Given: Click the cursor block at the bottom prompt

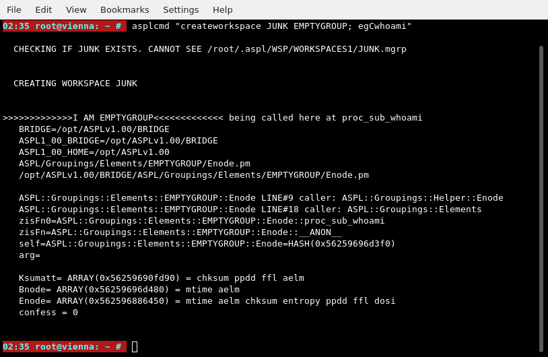Looking at the screenshot, I should point(135,347).
